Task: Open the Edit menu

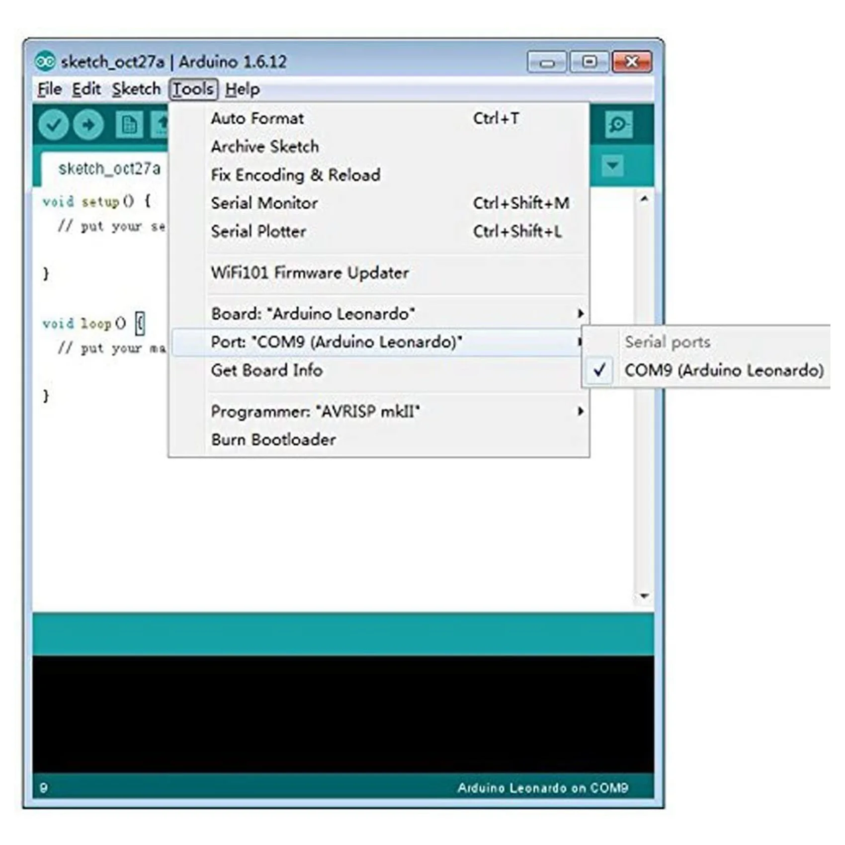Action: [x=86, y=89]
